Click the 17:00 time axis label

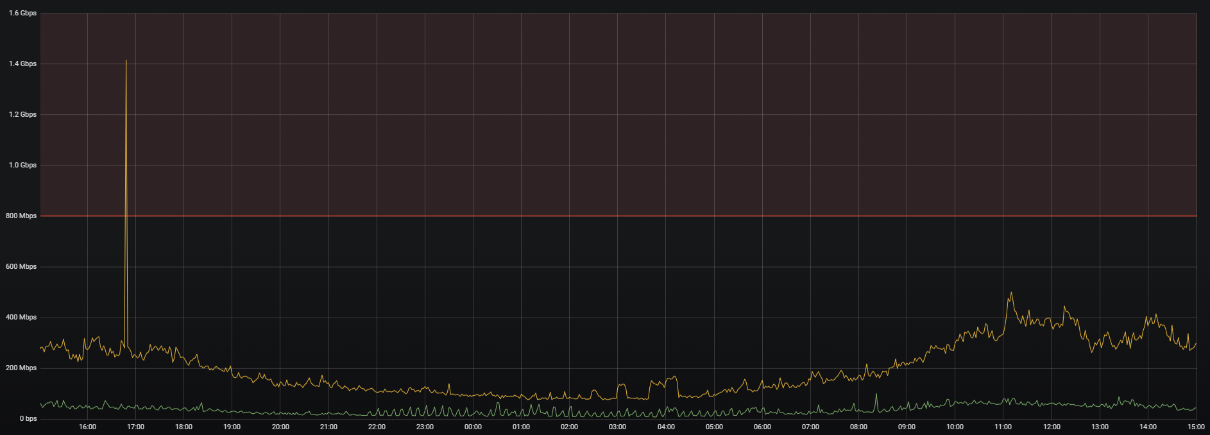tap(135, 427)
